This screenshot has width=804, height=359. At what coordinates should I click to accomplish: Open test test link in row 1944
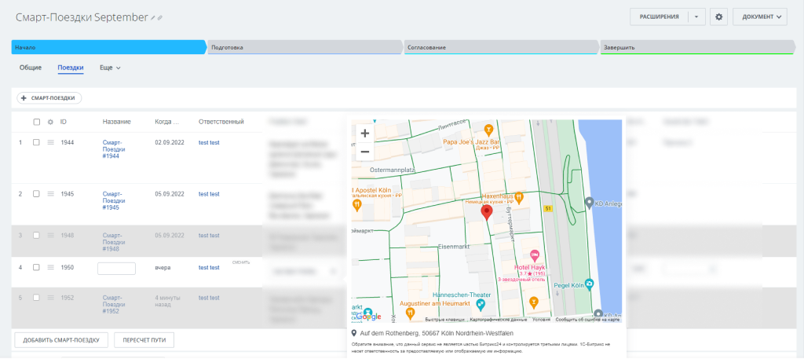click(x=209, y=142)
